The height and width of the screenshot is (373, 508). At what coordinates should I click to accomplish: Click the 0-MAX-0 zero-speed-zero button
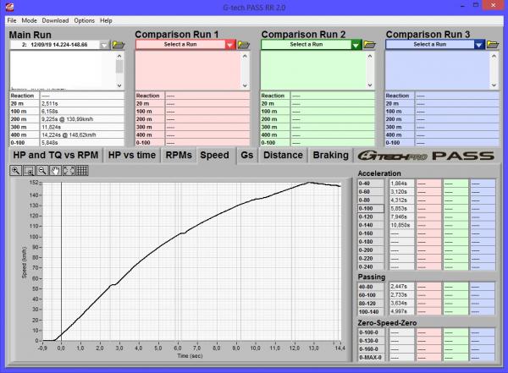coord(371,358)
